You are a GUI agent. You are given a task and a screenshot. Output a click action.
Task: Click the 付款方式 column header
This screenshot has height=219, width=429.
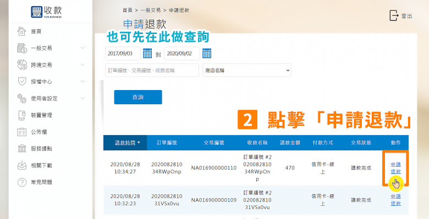(323, 143)
